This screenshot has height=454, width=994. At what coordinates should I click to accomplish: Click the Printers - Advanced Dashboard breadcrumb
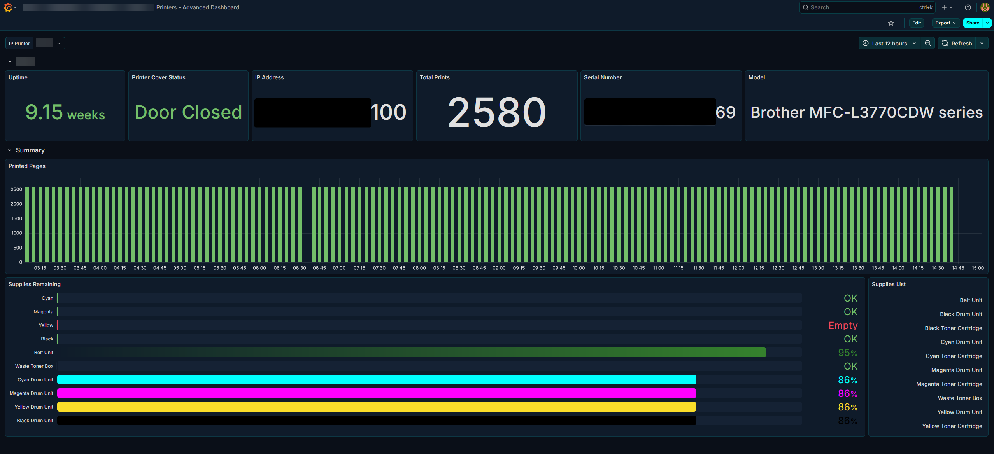[198, 7]
